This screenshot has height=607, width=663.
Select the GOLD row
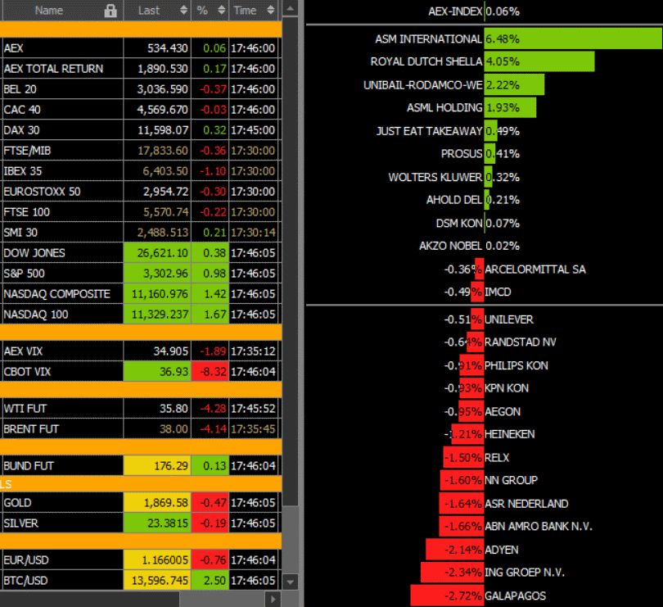pos(141,502)
